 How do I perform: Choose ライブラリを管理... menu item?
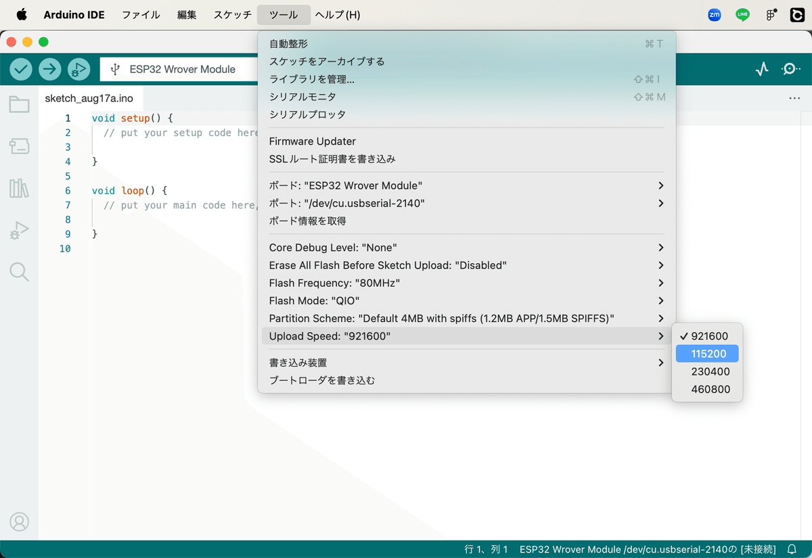coord(467,79)
